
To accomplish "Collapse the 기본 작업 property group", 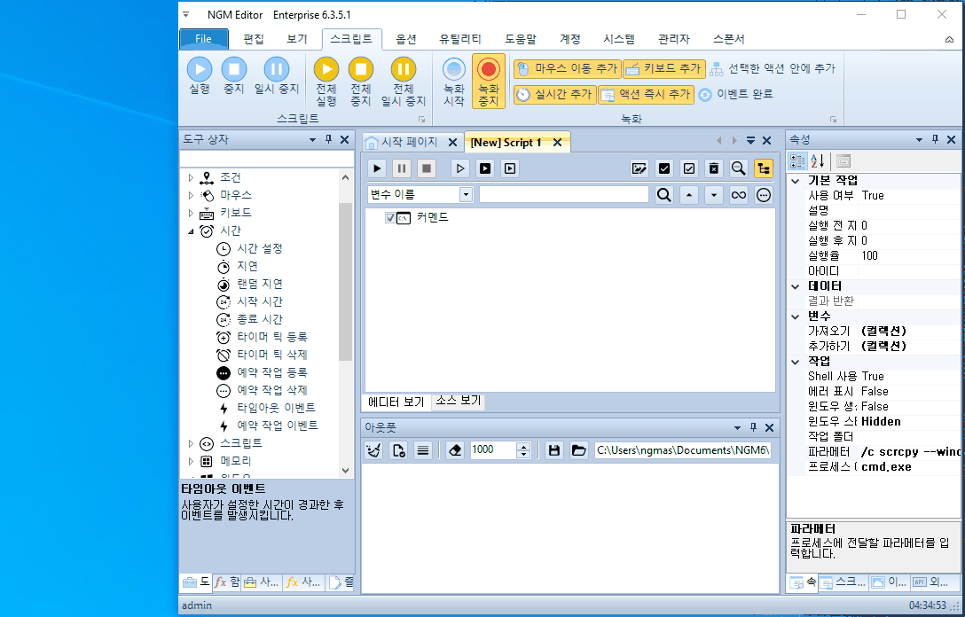I will click(x=795, y=181).
